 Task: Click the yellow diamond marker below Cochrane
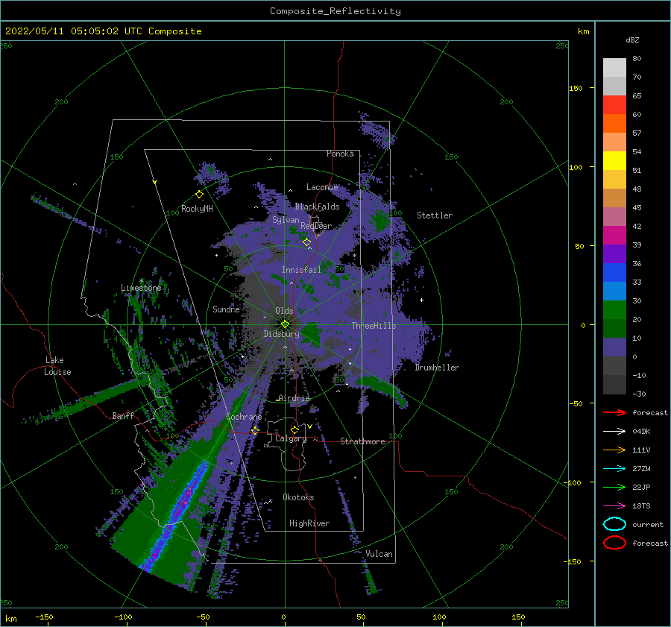point(255,431)
